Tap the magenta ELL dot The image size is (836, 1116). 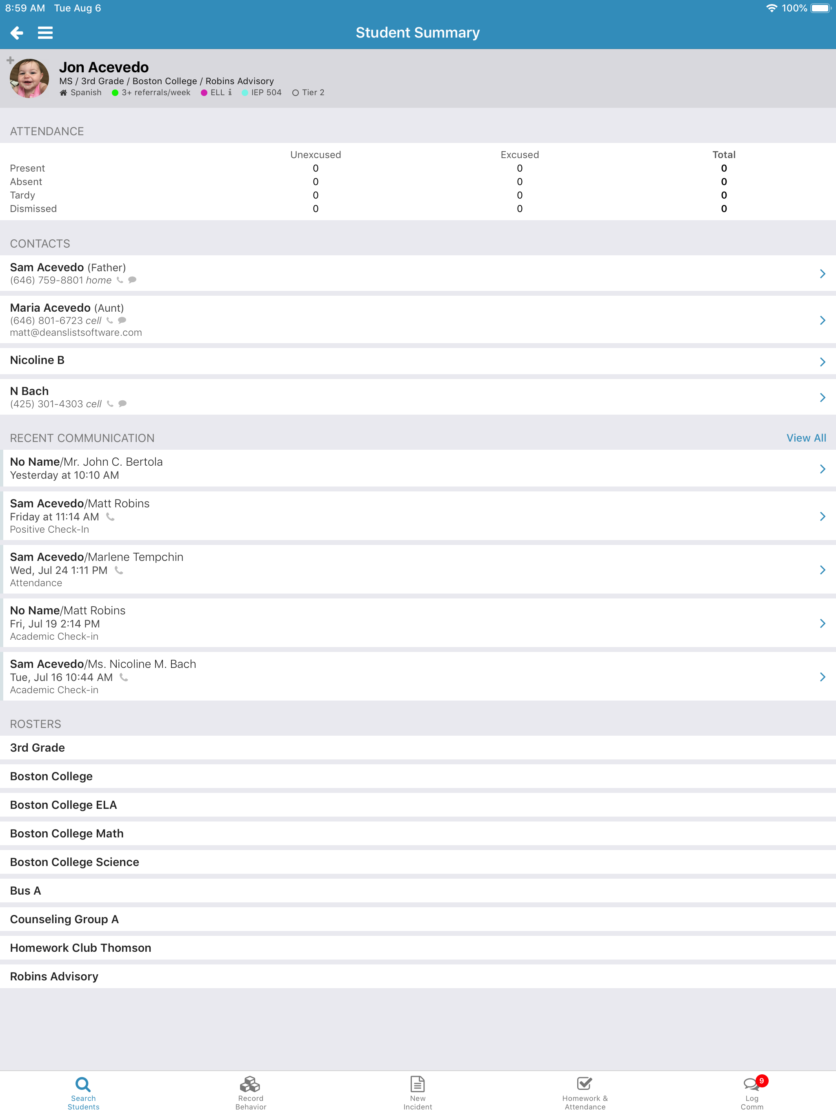pyautogui.click(x=204, y=93)
